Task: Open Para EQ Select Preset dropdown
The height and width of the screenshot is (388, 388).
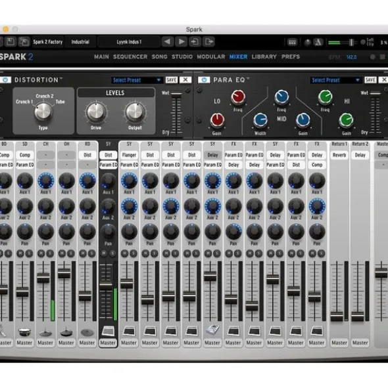Action: [x=335, y=80]
